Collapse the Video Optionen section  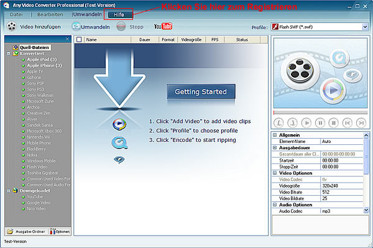(275, 173)
